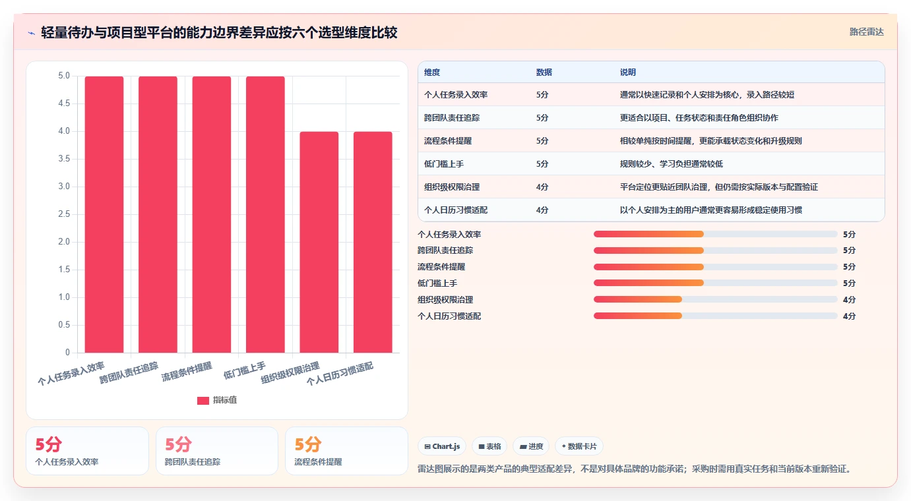Click the 维度 column header
Screen dimensions: 911x501
432,72
